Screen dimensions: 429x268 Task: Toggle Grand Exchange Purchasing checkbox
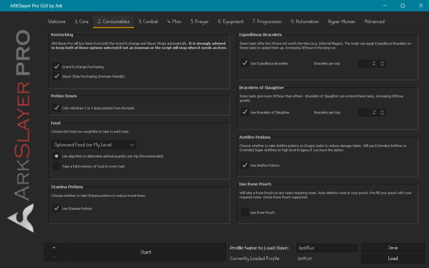coord(56,67)
